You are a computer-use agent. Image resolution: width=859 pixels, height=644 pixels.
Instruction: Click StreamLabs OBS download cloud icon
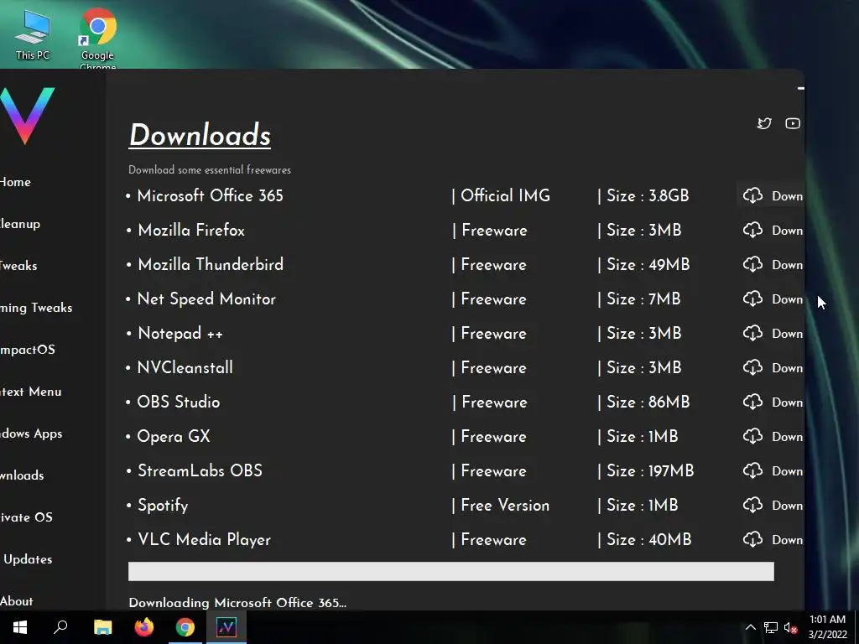[x=752, y=471]
